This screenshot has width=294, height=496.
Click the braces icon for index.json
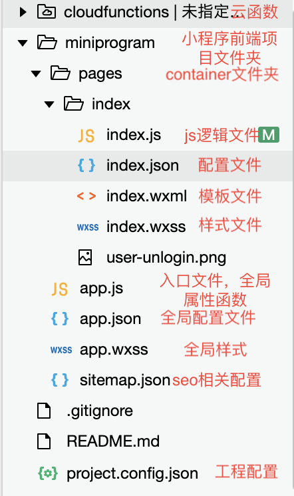86,165
